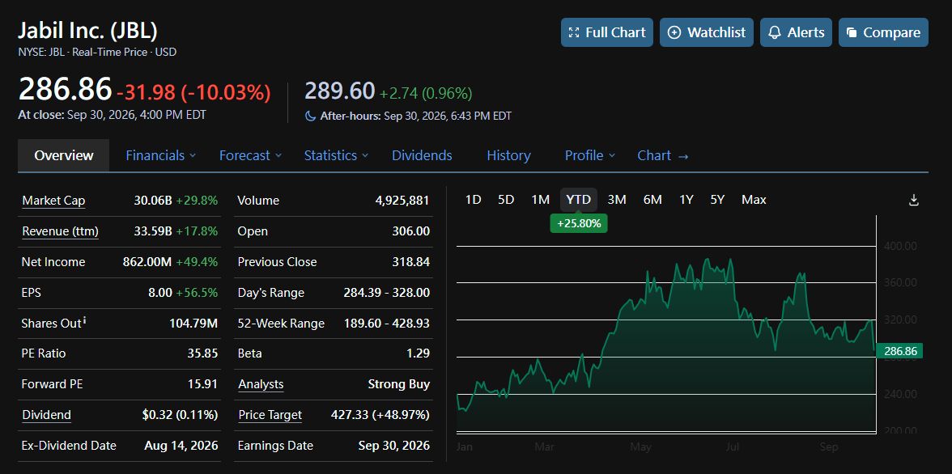Click the EPS value 8.00

click(160, 293)
